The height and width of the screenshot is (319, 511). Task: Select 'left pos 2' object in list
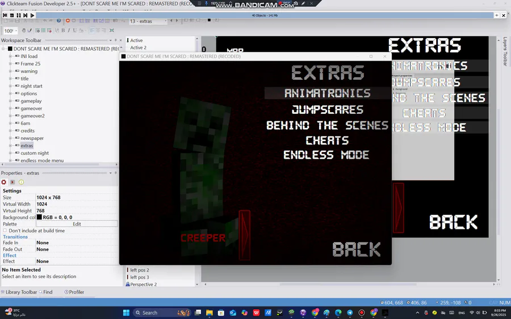(x=140, y=270)
